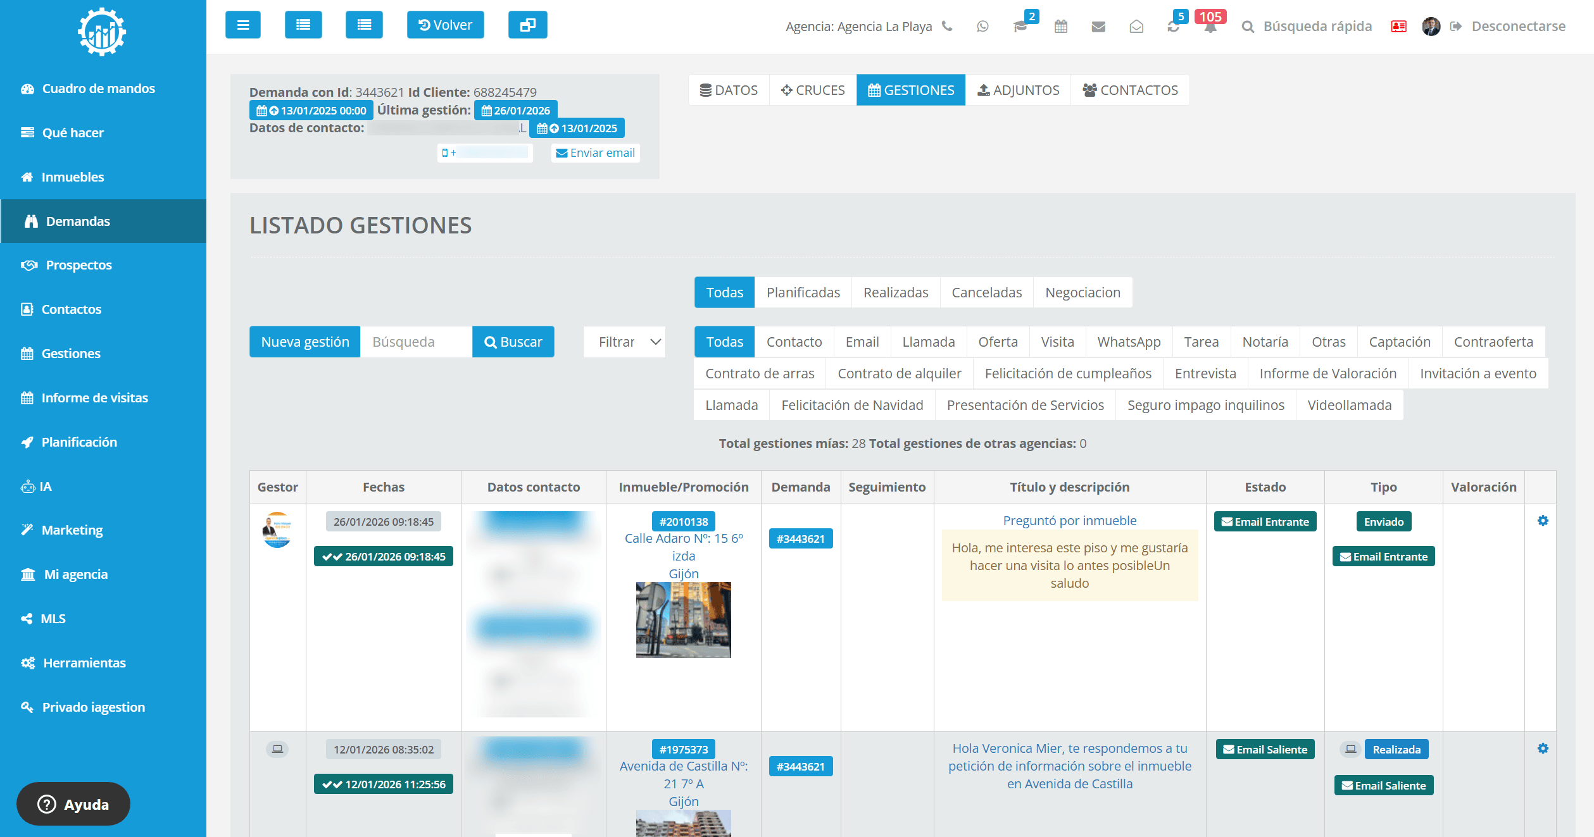Open the Enviar email link
Image resolution: width=1594 pixels, height=837 pixels.
click(x=595, y=153)
